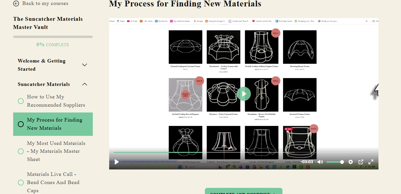Click the My Process for Finding New Materials page heading
This screenshot has height=194, width=401.
click(185, 4)
